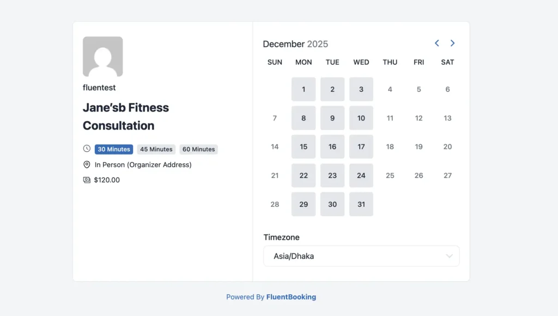Open the Asia/Dhaka timezone dropdown
The height and width of the screenshot is (316, 558).
(x=354, y=256)
